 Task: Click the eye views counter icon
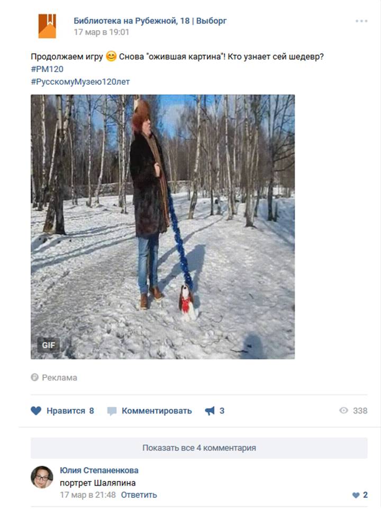pyautogui.click(x=343, y=410)
